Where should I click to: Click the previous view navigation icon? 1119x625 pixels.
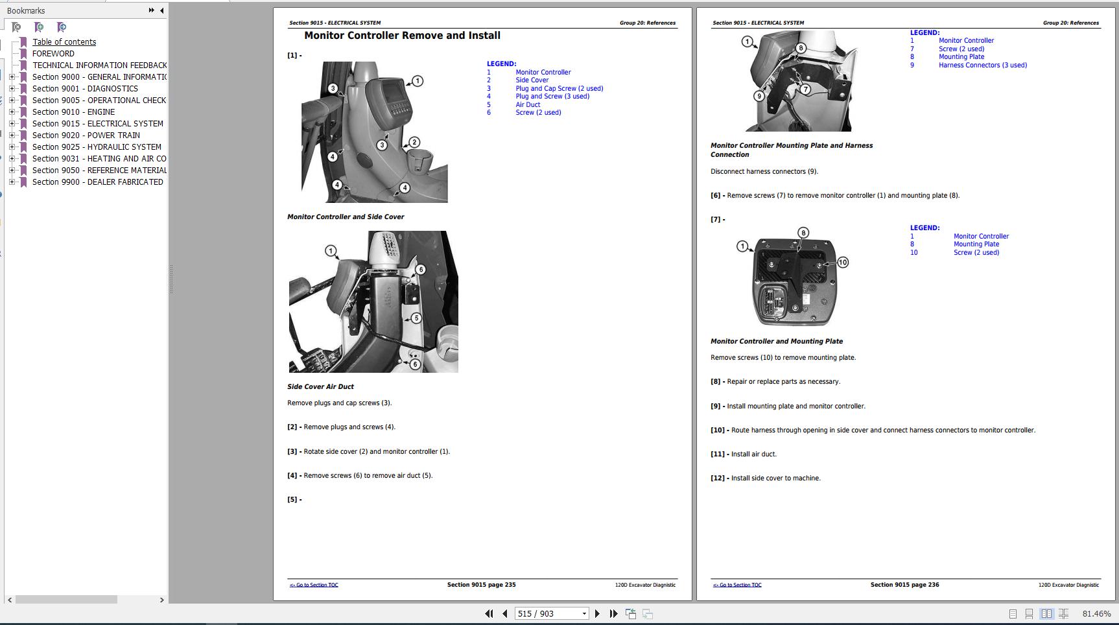pyautogui.click(x=630, y=613)
